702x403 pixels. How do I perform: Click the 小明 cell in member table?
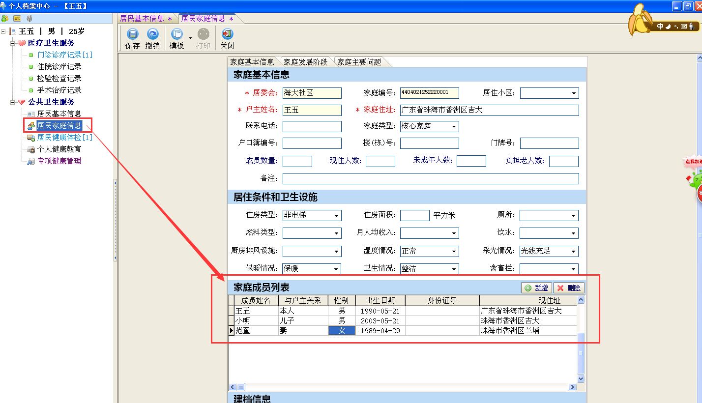[x=256, y=321]
